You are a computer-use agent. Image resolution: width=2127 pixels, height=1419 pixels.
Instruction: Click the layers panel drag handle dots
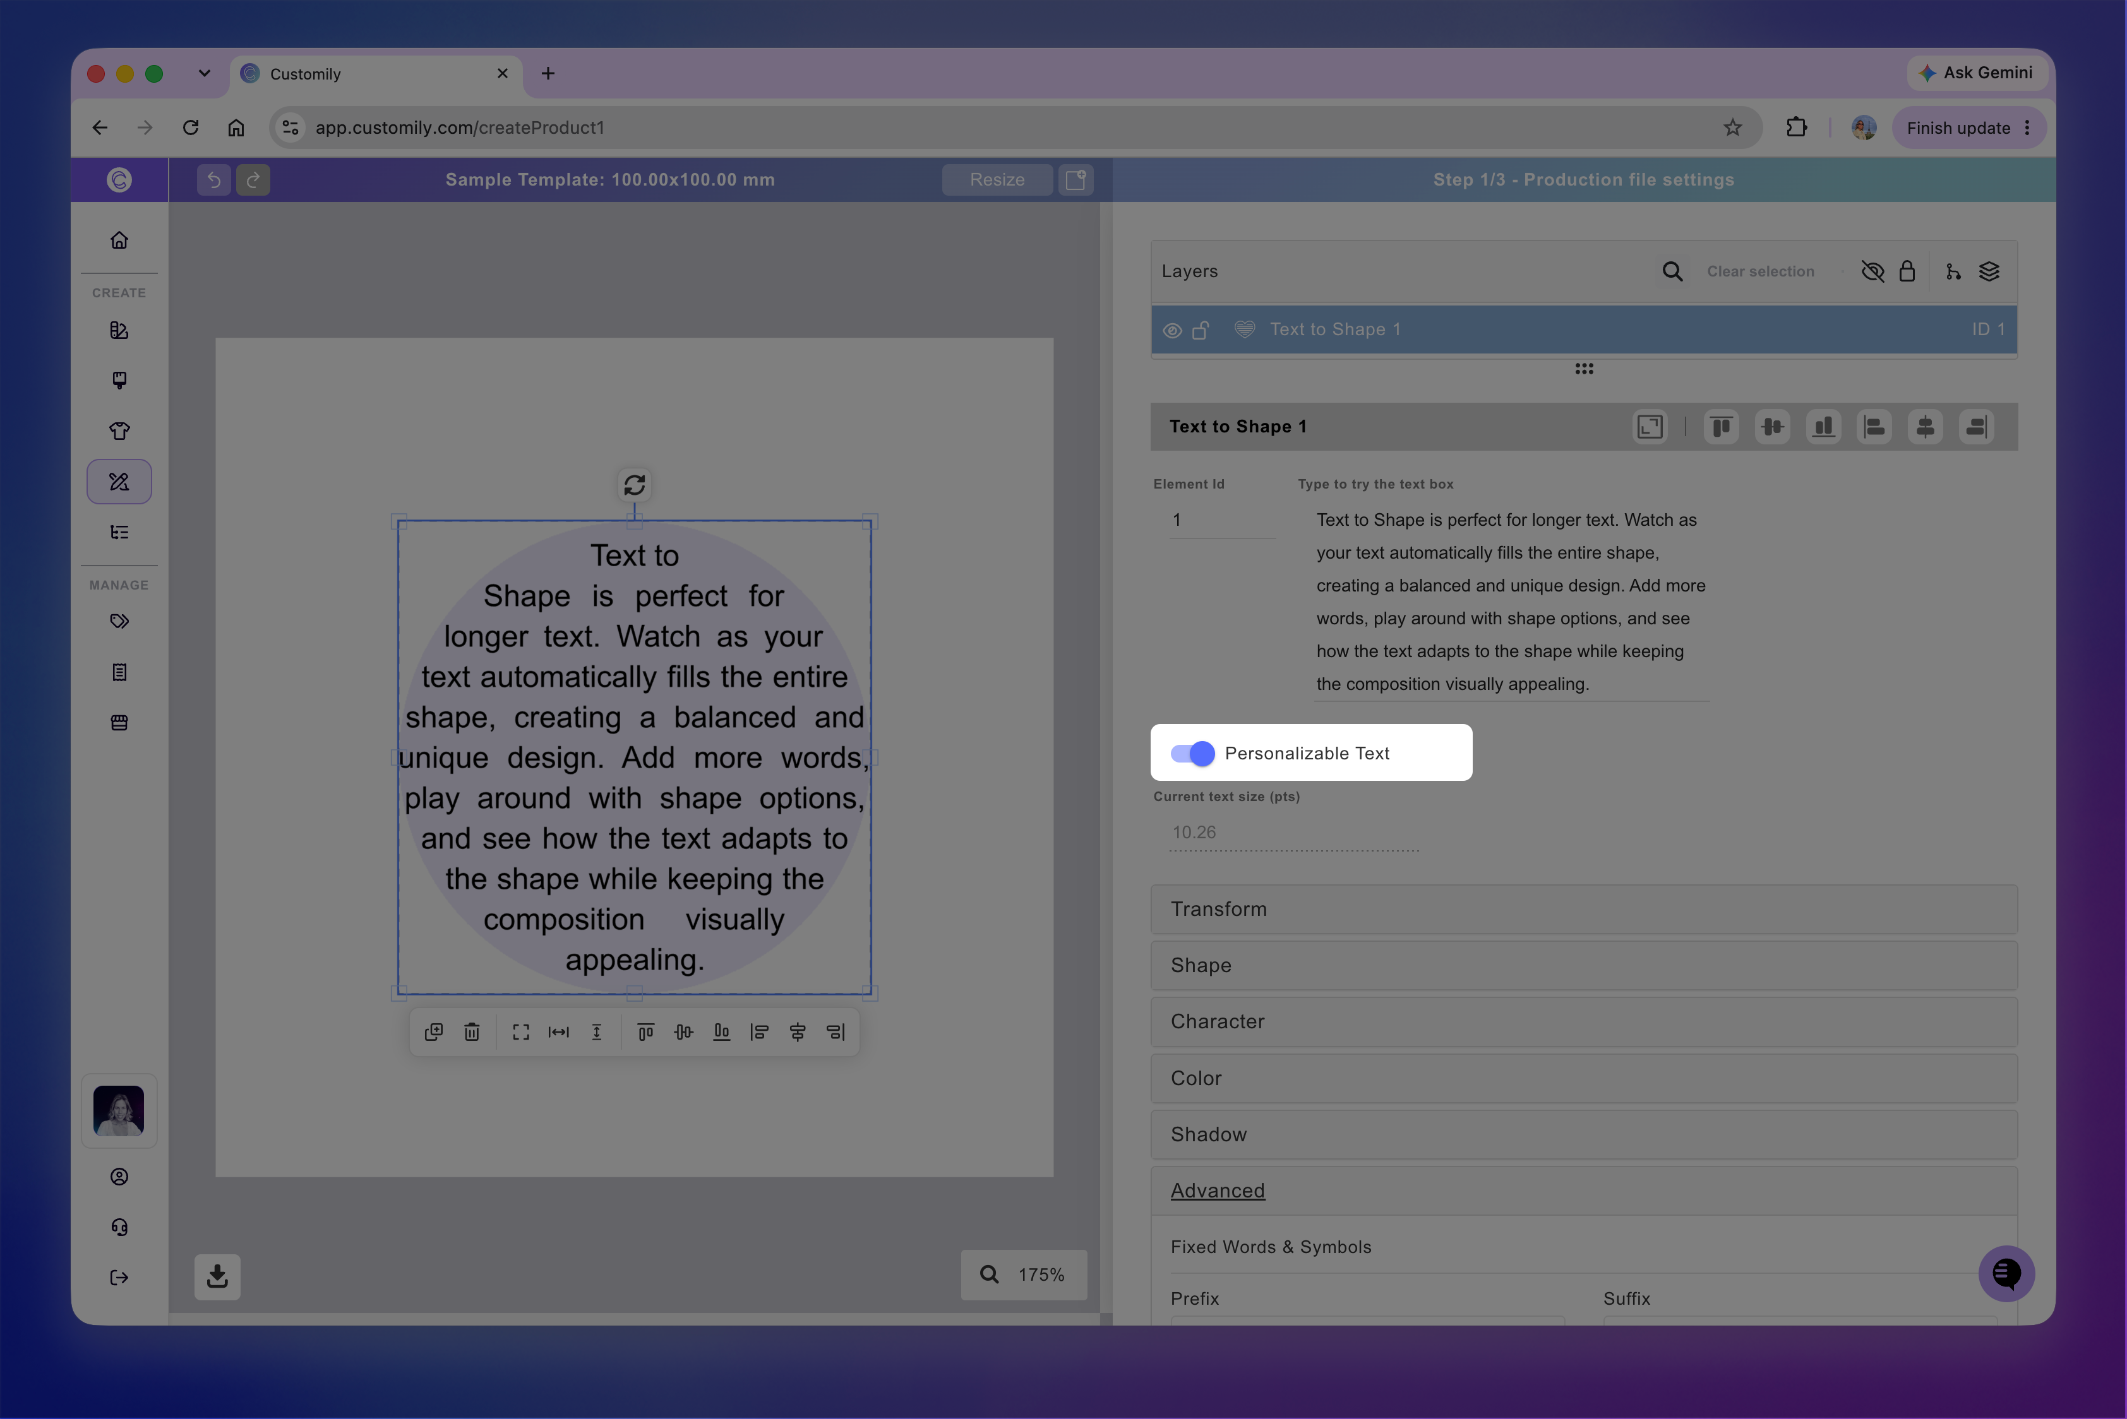click(x=1584, y=369)
